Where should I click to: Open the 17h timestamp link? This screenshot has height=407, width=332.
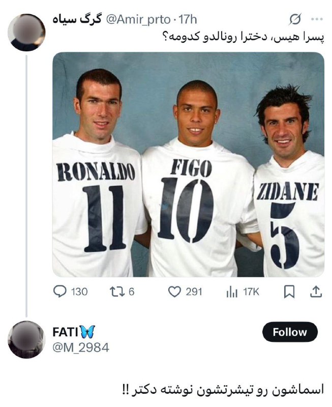pos(188,19)
